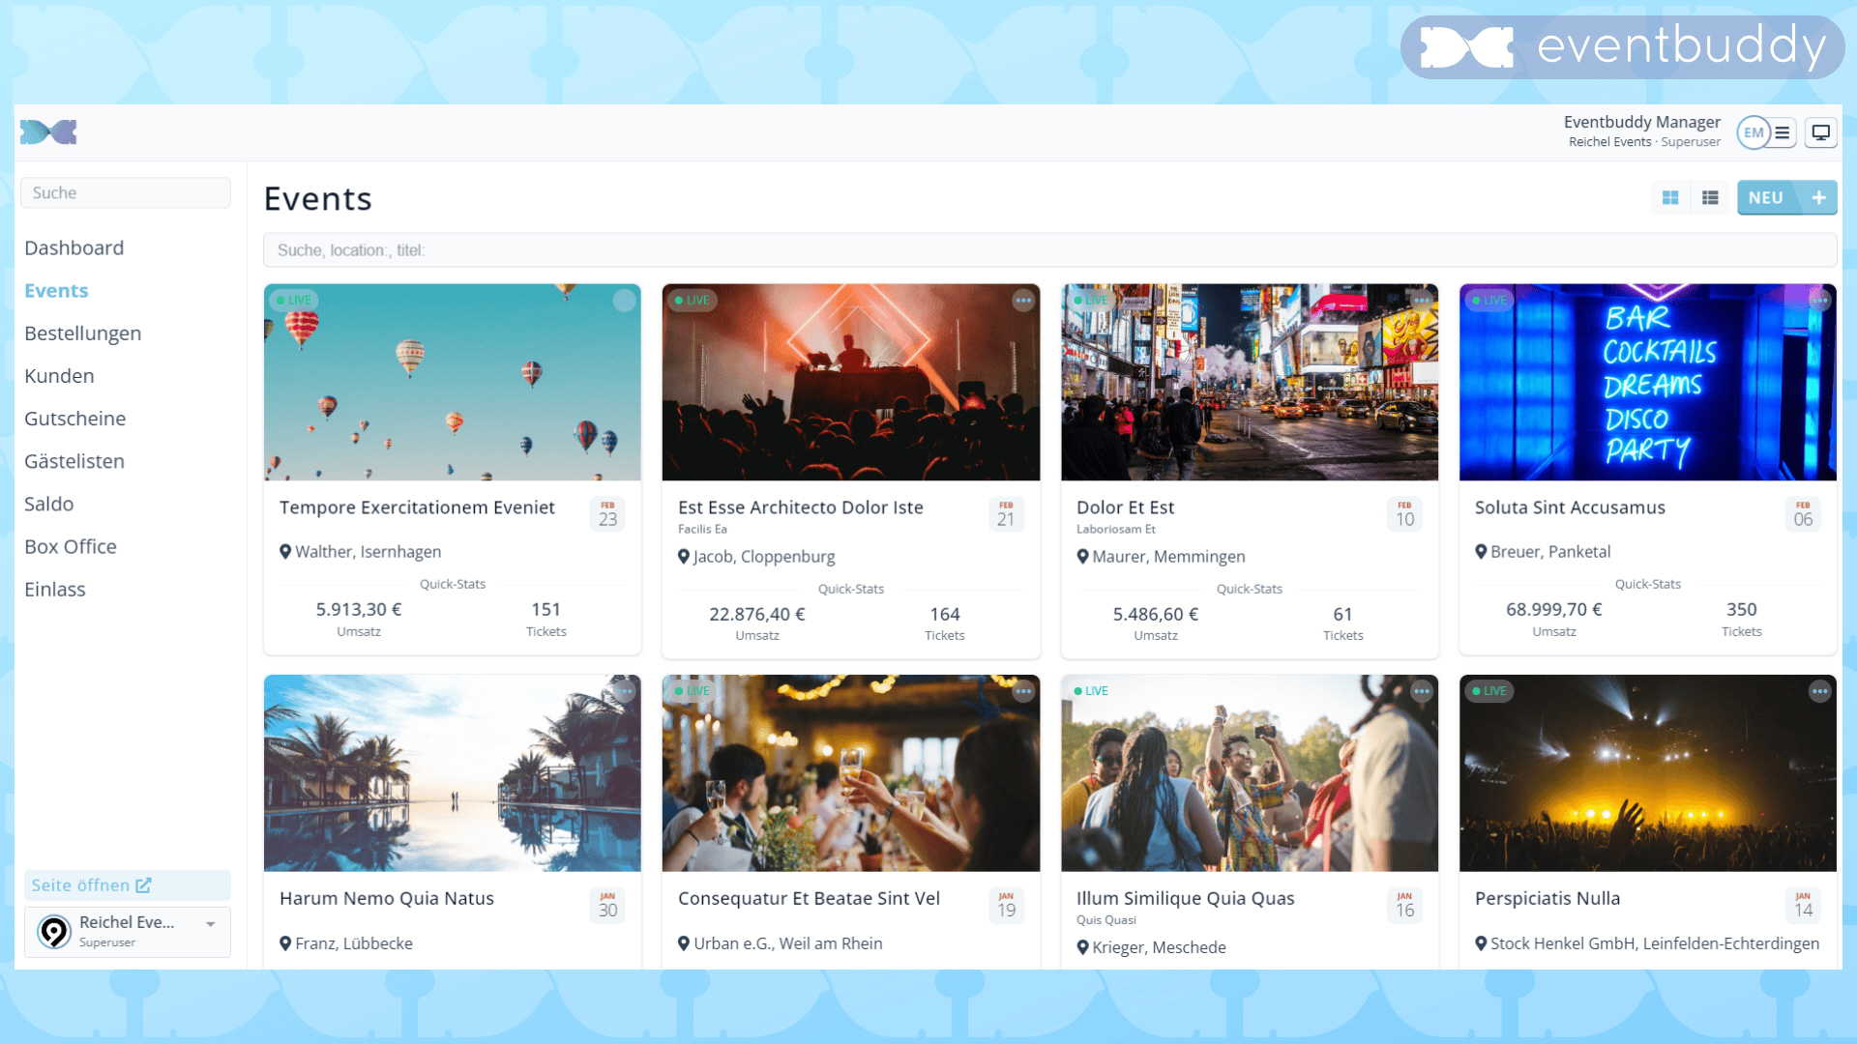The width and height of the screenshot is (1857, 1044).
Task: Open the Dolor Et Est event title
Action: [1125, 507]
